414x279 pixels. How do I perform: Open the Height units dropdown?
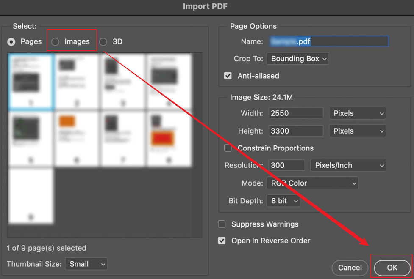357,131
